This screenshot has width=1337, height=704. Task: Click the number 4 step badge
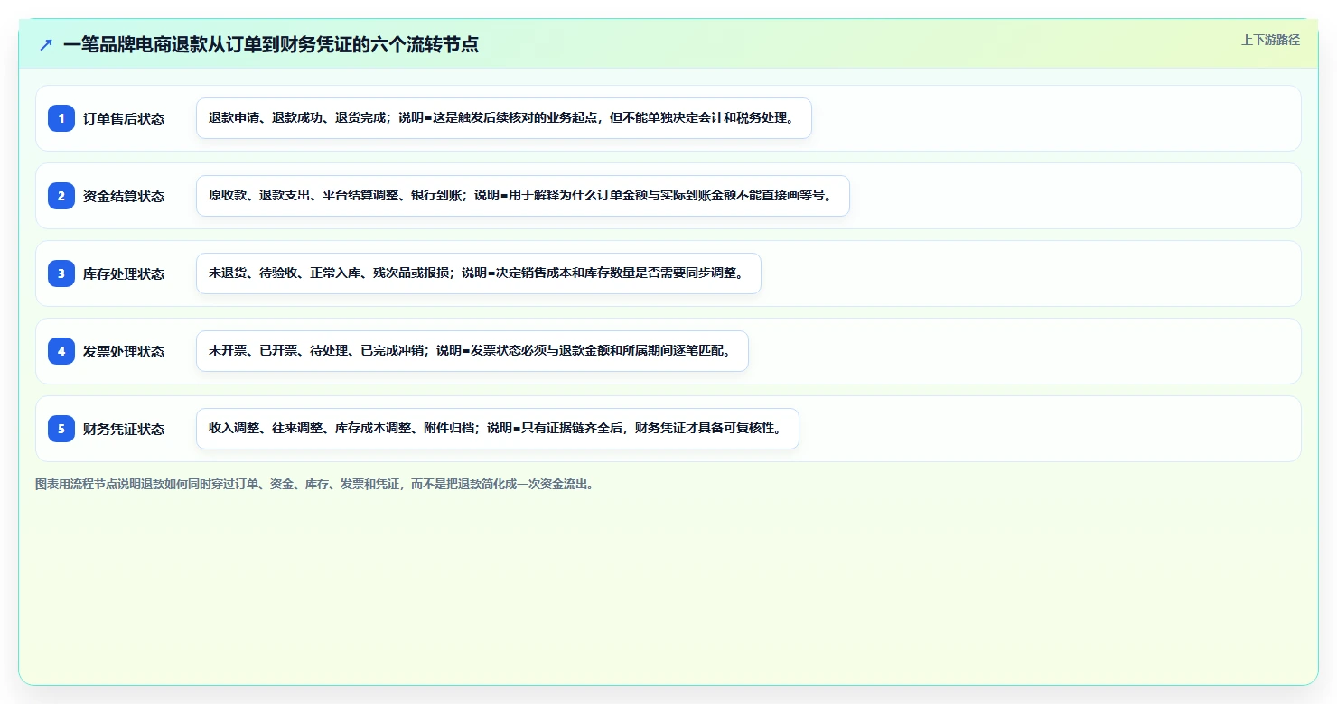point(61,351)
